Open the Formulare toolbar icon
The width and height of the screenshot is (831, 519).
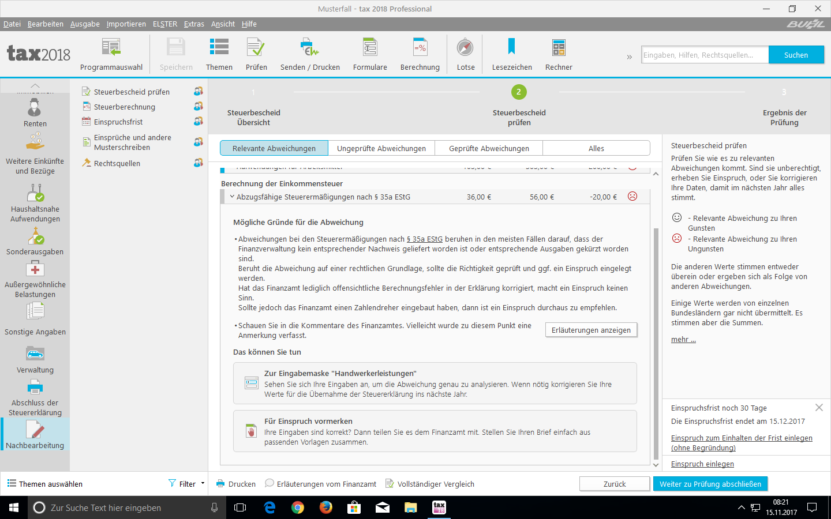click(370, 47)
